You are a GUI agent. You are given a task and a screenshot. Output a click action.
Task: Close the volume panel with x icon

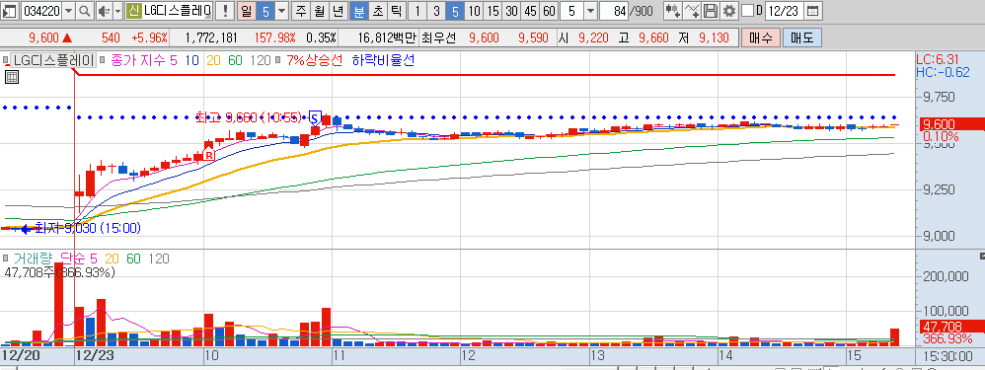[x=982, y=256]
